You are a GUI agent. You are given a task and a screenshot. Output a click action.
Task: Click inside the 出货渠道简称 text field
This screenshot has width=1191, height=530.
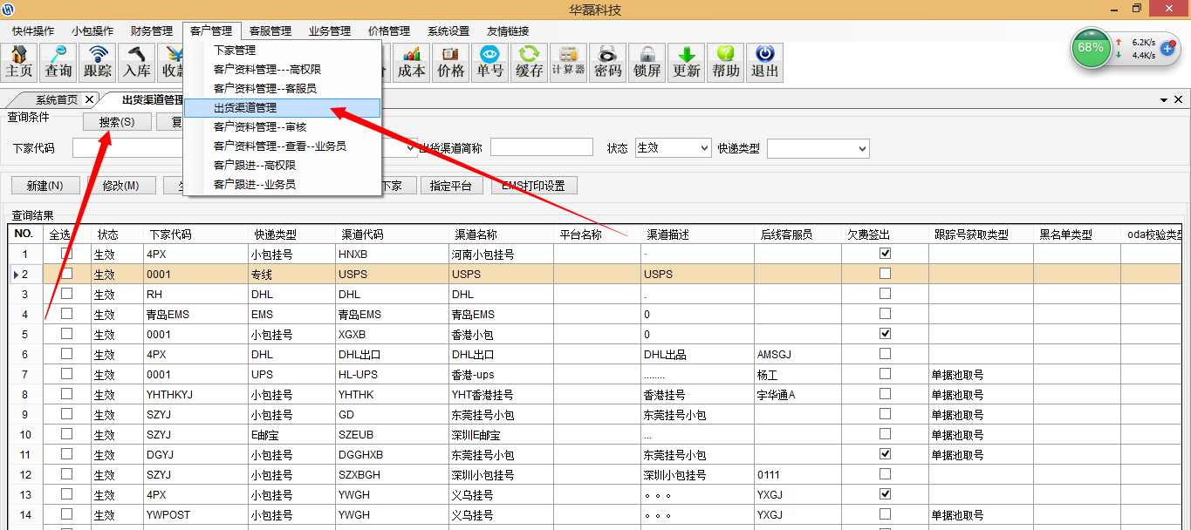coord(541,148)
